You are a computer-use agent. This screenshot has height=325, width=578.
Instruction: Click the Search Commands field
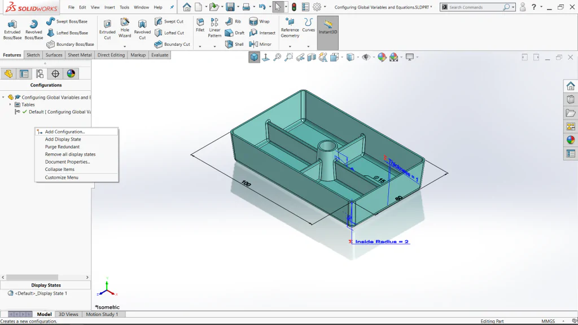tap(475, 7)
